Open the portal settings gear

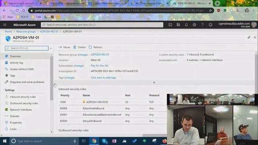pos(194,25)
